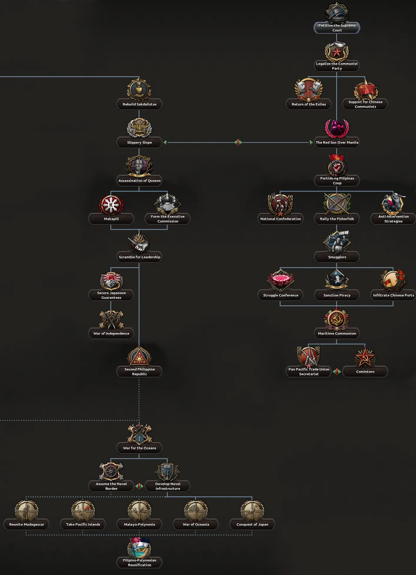Select the Conquest of Japan label
Viewport: 416px width, 575px height.
(252, 524)
